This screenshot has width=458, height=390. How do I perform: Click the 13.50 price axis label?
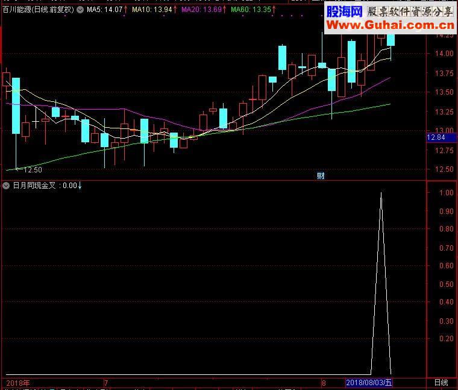click(444, 92)
